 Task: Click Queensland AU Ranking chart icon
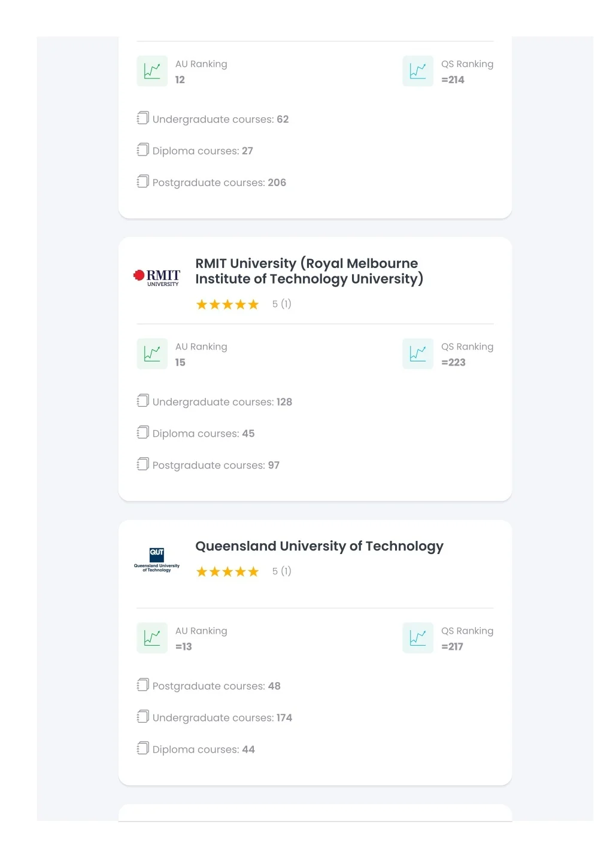[152, 638]
